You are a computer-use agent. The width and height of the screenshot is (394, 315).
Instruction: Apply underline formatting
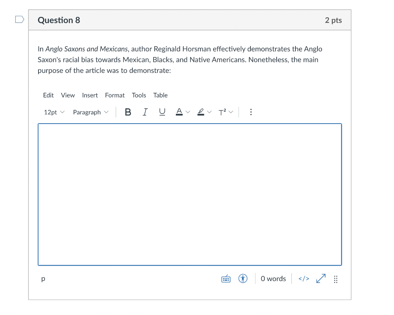[x=162, y=112]
